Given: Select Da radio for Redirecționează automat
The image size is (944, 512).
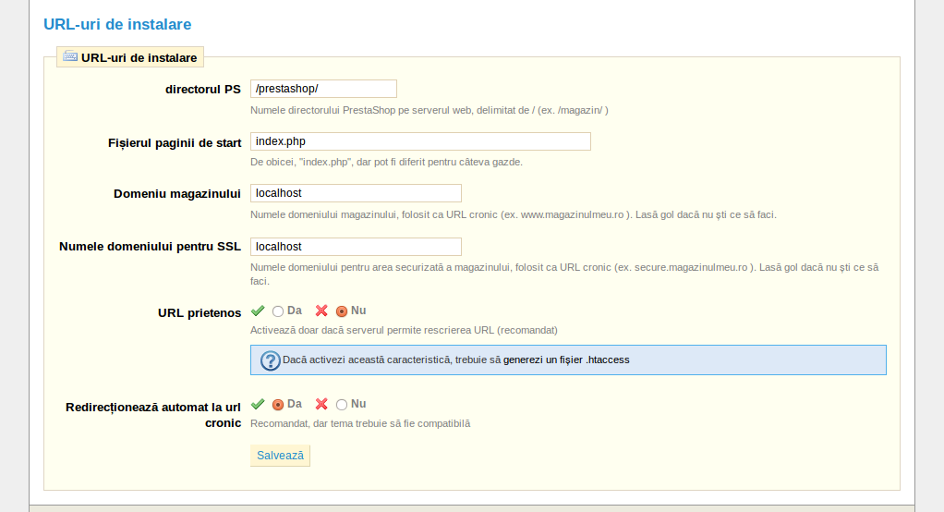Looking at the screenshot, I should click(x=277, y=405).
